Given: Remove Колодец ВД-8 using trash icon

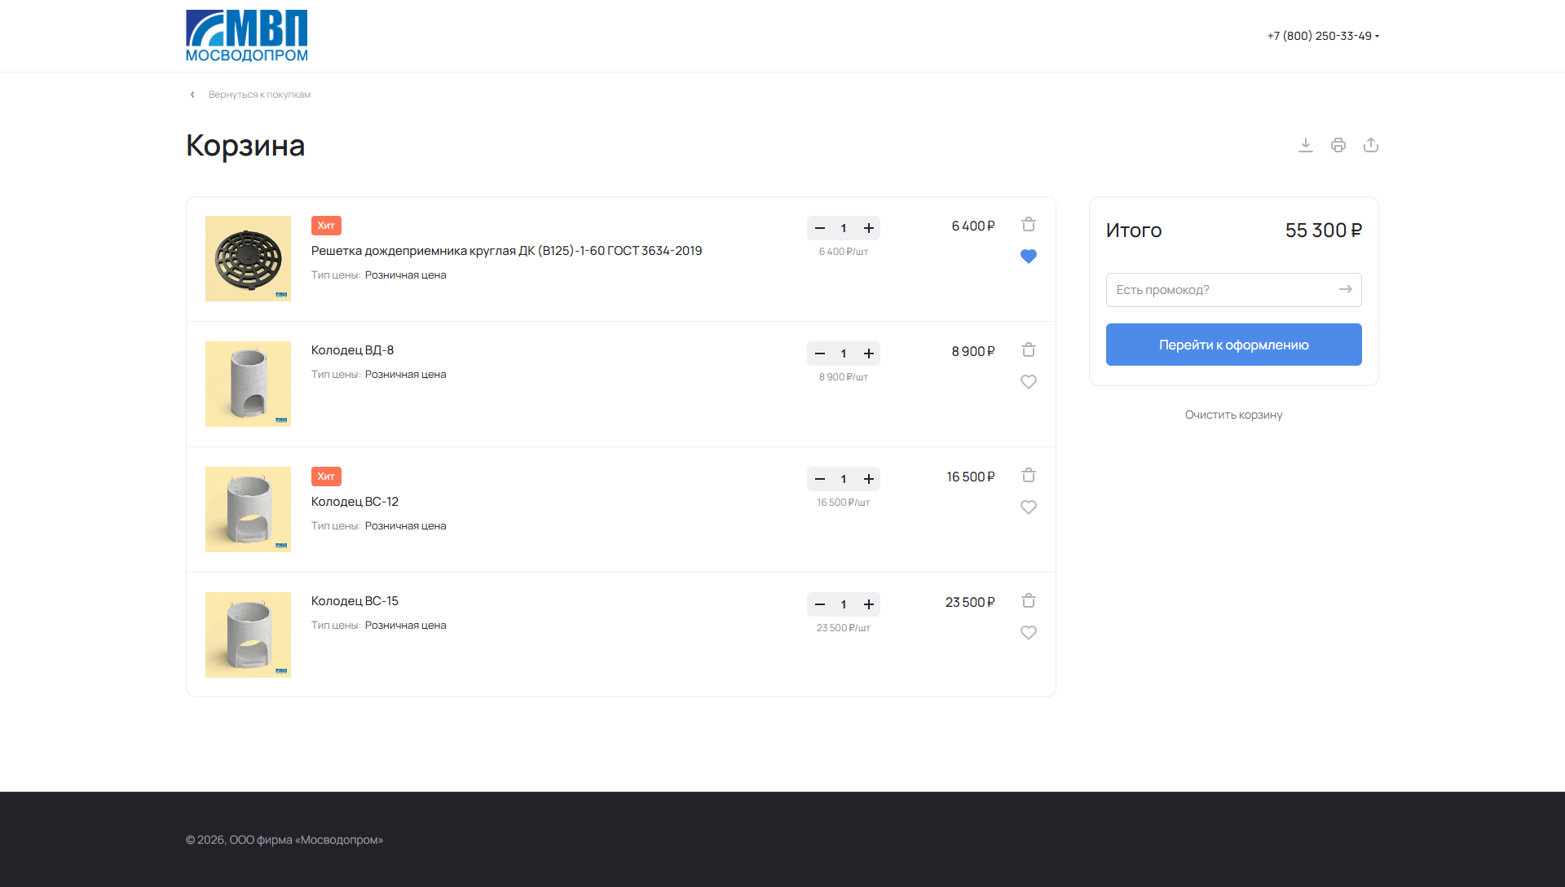Looking at the screenshot, I should click(1028, 350).
